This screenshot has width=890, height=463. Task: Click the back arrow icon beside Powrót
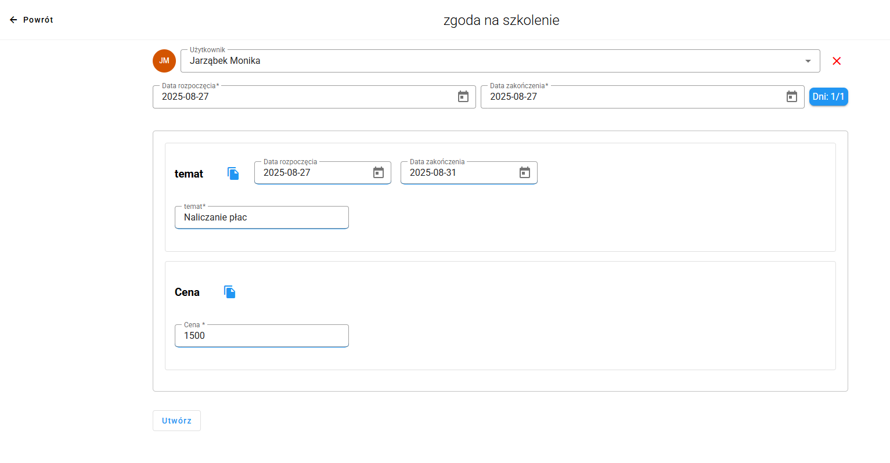pos(13,20)
